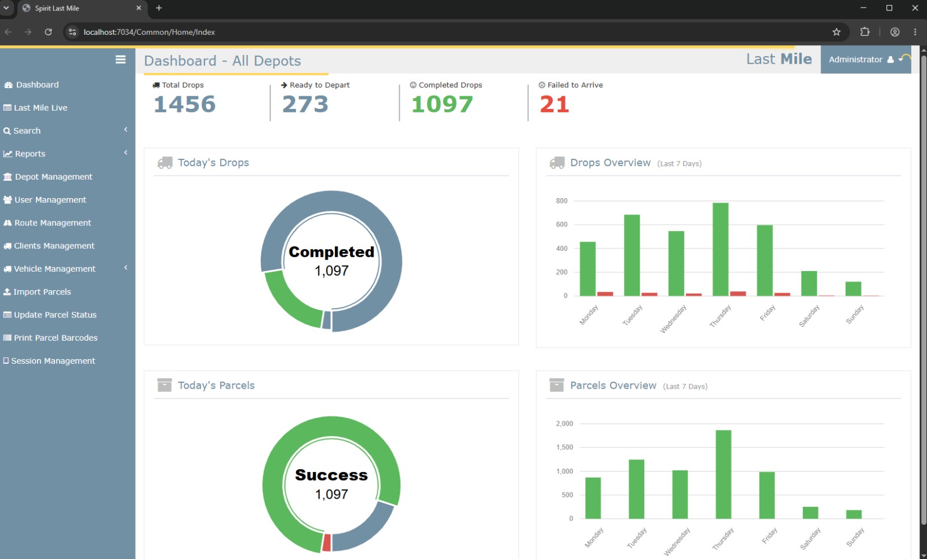Screen dimensions: 927x559
Task: Click the Dashboard gauge icon in sidebar
Action: click(x=8, y=85)
